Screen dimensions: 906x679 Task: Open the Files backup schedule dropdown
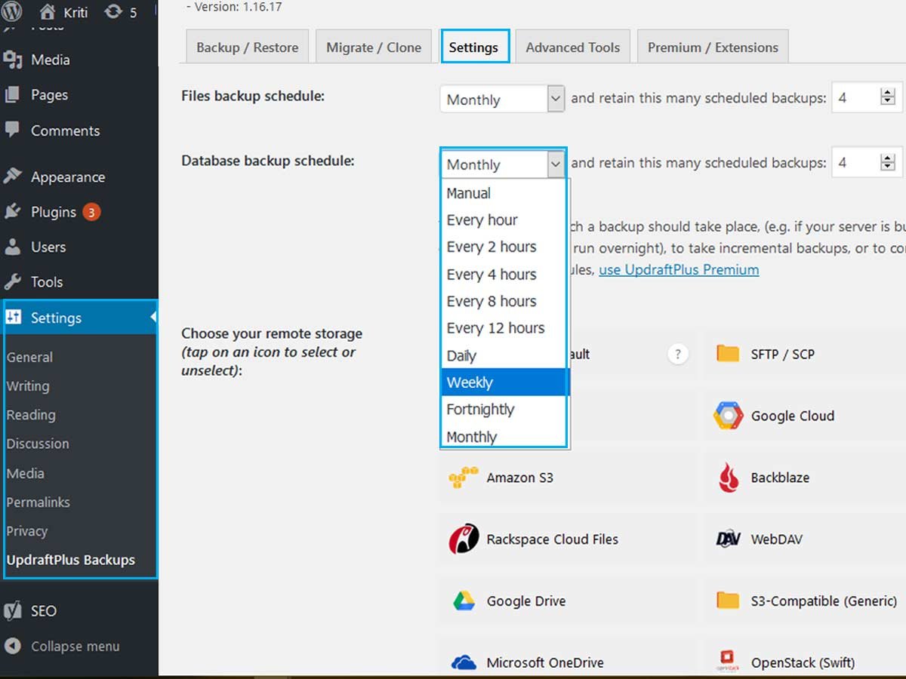click(502, 99)
